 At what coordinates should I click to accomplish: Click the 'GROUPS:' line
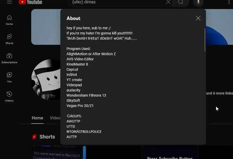click(74, 116)
